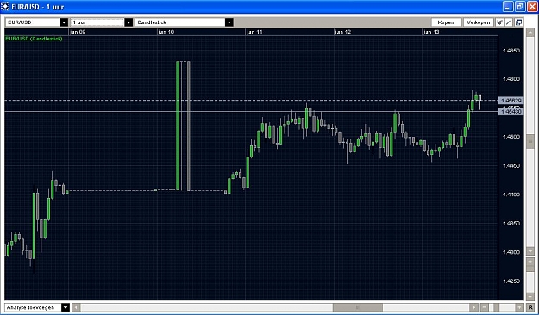Click the vertical scrollbar up arrow
Viewport: 539px width, 315px height.
530,32
